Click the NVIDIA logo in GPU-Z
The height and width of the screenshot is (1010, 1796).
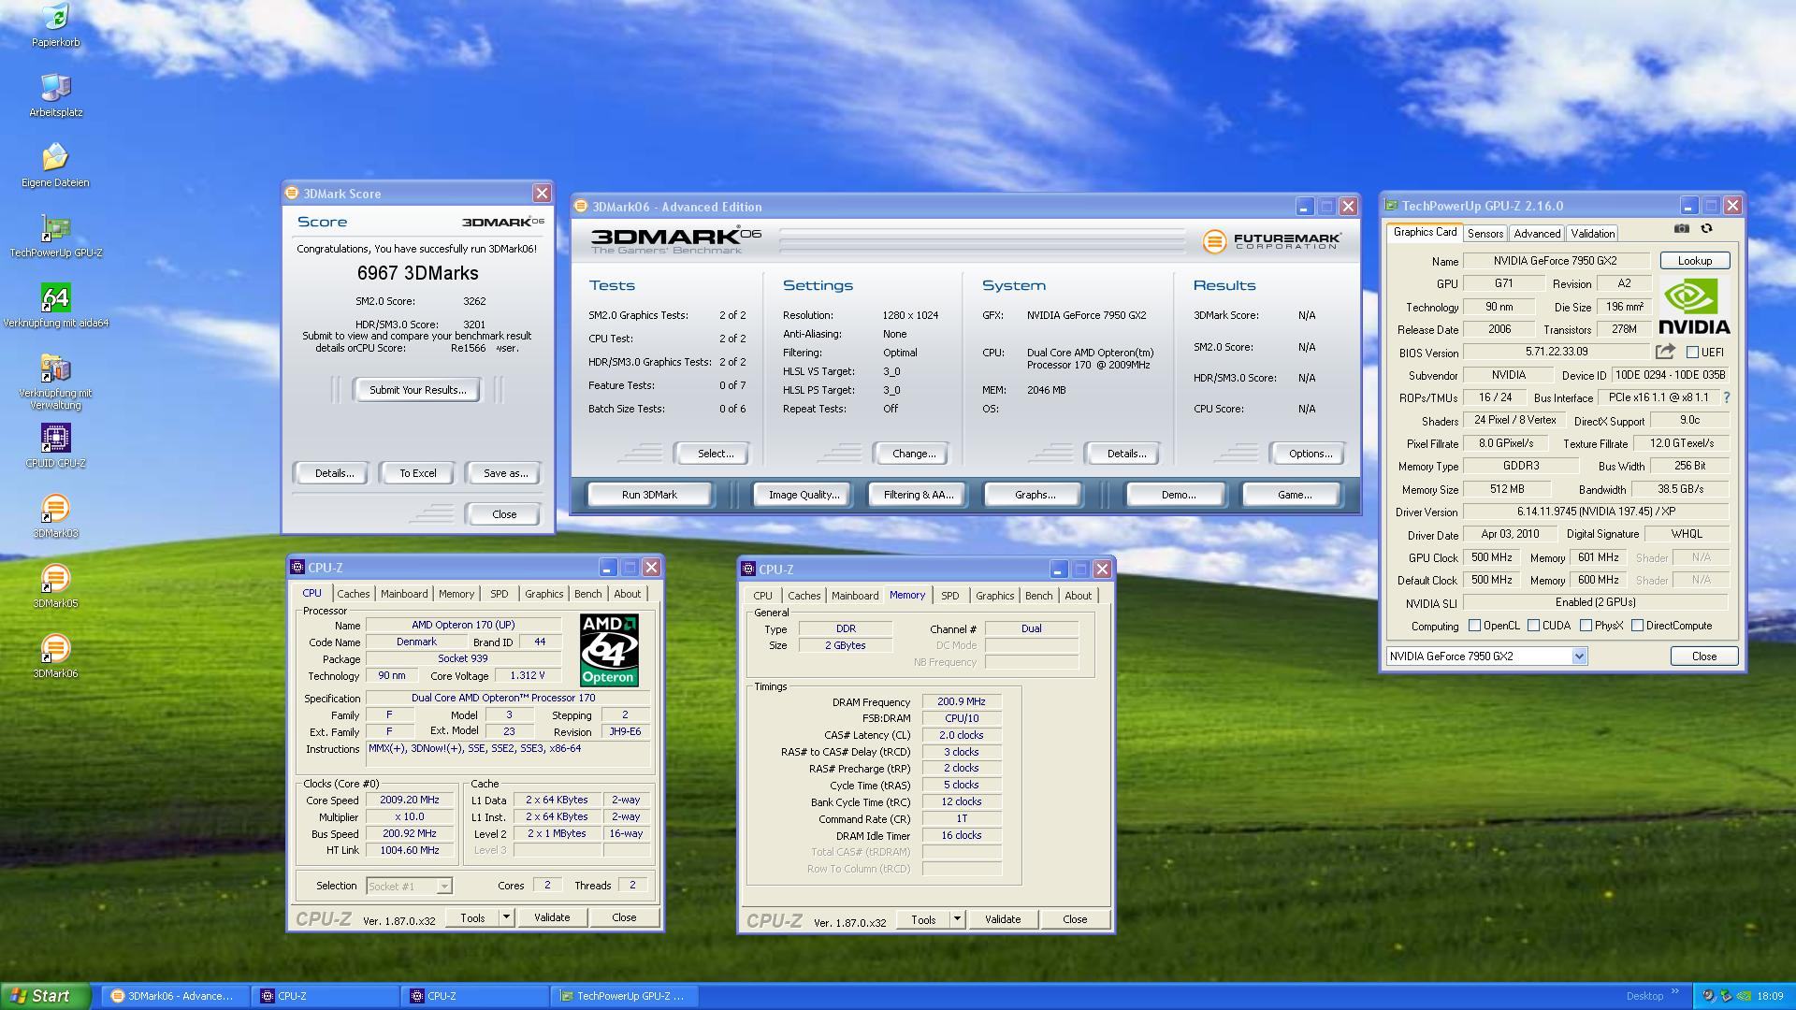[1694, 307]
